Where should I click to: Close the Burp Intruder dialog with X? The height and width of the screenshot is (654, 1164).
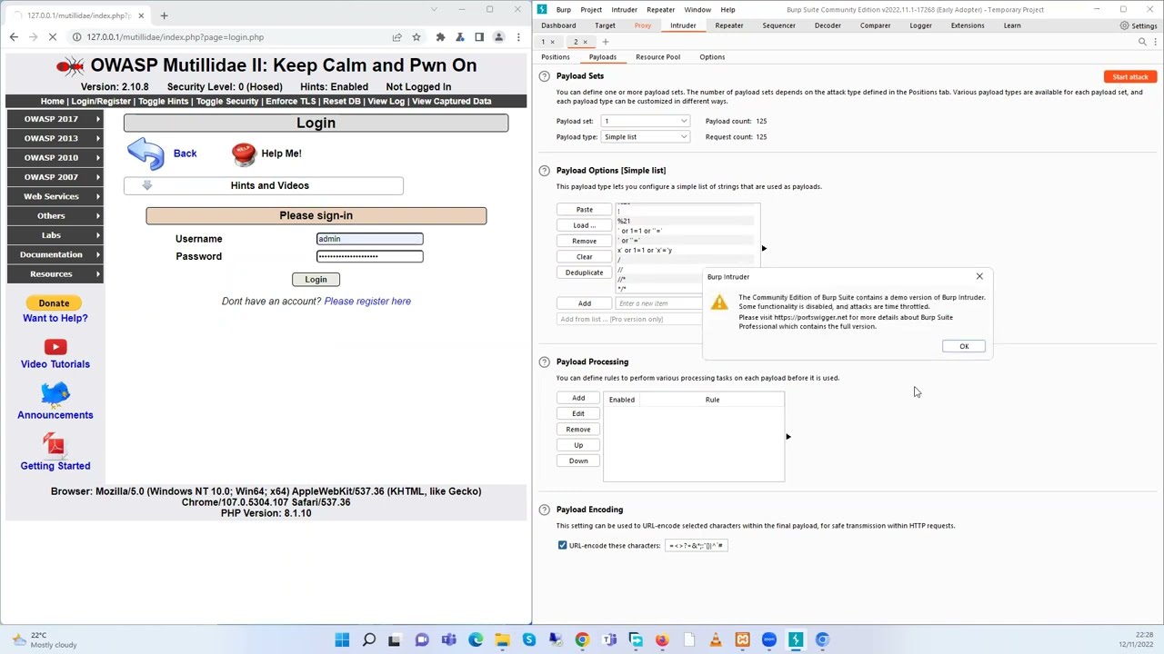[979, 276]
